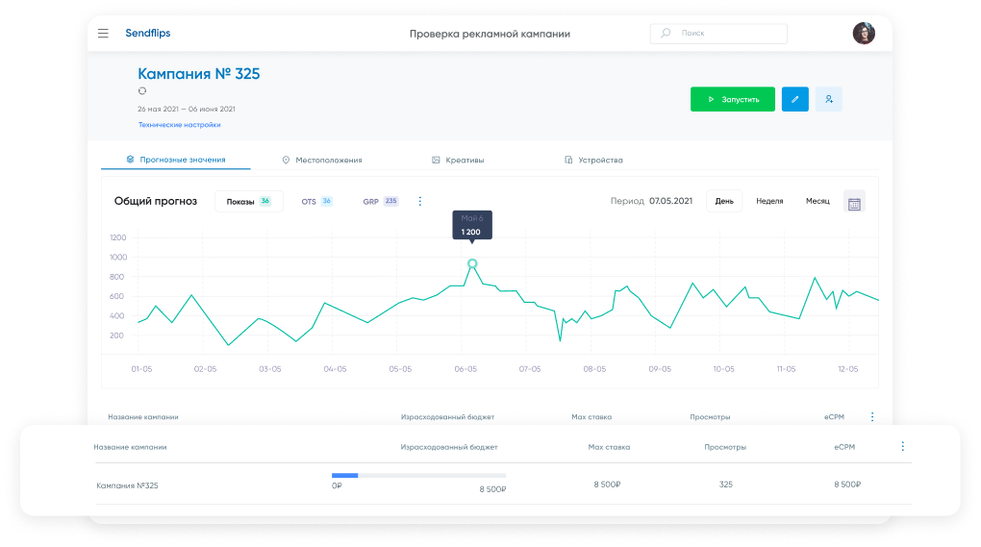The width and height of the screenshot is (981, 547).
Task: Click the user avatar in header
Action: 864,34
